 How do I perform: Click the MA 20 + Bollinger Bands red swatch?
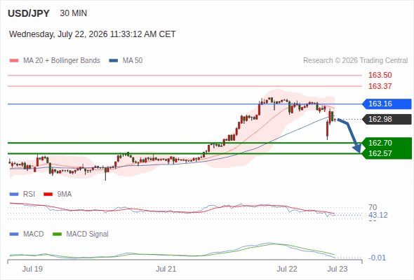coord(14,61)
